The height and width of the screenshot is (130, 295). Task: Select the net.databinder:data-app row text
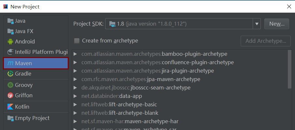(x=112, y=96)
